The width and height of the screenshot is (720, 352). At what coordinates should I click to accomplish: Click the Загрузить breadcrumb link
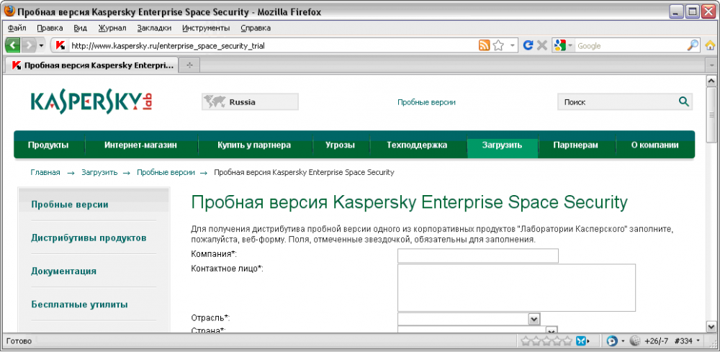[99, 173]
